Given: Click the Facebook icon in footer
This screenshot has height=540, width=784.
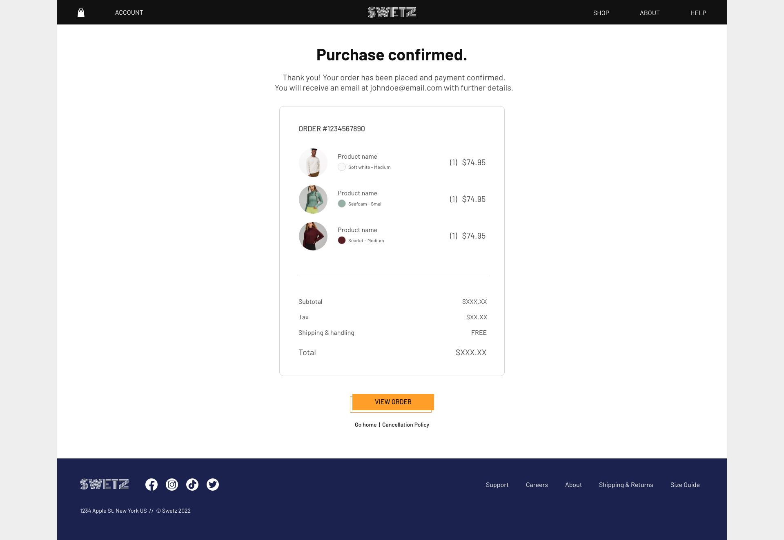Looking at the screenshot, I should click(x=151, y=485).
